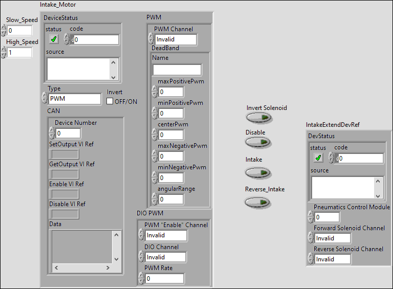The height and width of the screenshot is (289, 393).
Task: Click the CAN Device Number stepper
Action: (51, 133)
